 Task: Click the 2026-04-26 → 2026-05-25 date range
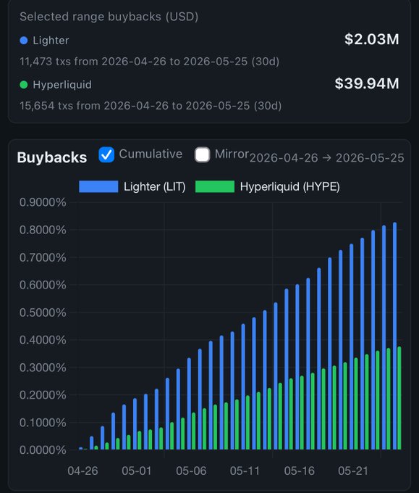pos(326,158)
